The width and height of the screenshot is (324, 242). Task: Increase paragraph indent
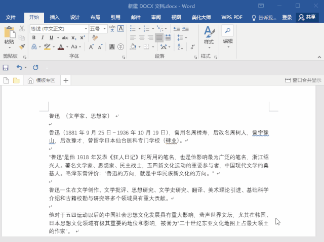[x=185, y=28]
